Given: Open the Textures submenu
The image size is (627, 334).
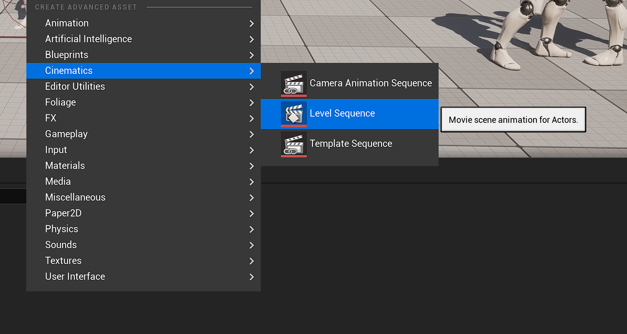Looking at the screenshot, I should coord(143,261).
